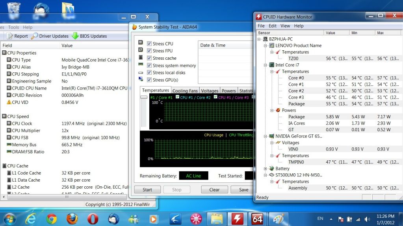This screenshot has width=403, height=226.
Task: Collapse the Intel Core i7 tree node
Action: [265, 65]
